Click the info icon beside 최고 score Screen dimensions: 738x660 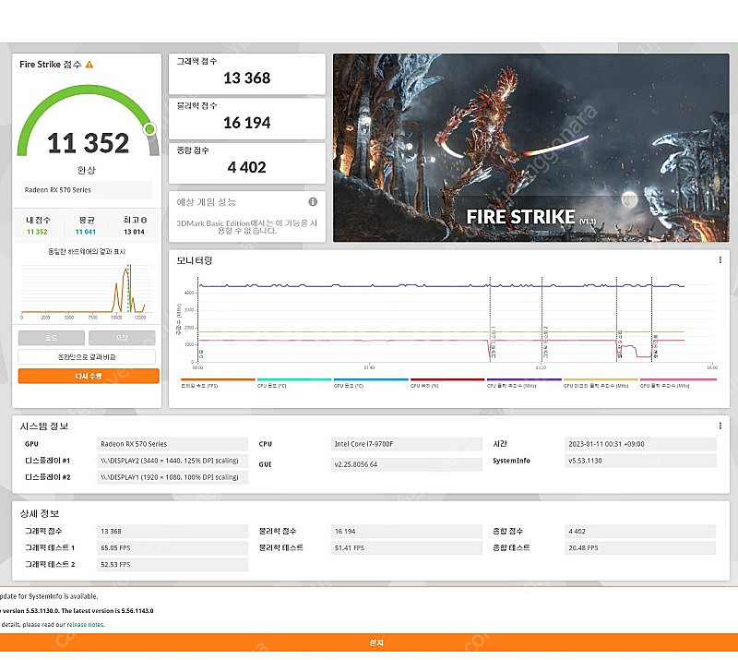point(144,220)
